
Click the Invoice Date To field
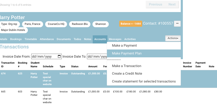pos(97,56)
